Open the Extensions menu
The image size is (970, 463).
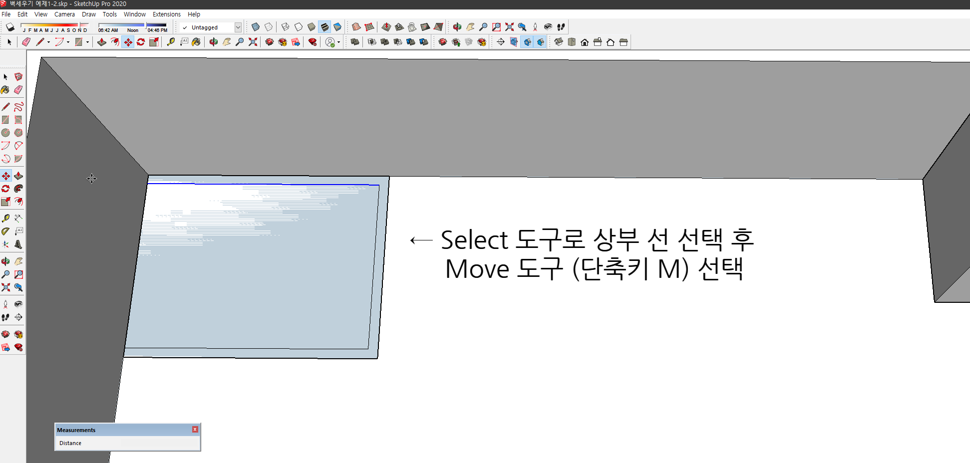pyautogui.click(x=167, y=14)
